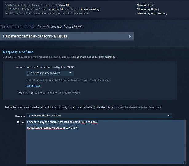The height and width of the screenshot is (166, 189).
Task: Click the Notes box resize handle
Action: tap(184, 163)
